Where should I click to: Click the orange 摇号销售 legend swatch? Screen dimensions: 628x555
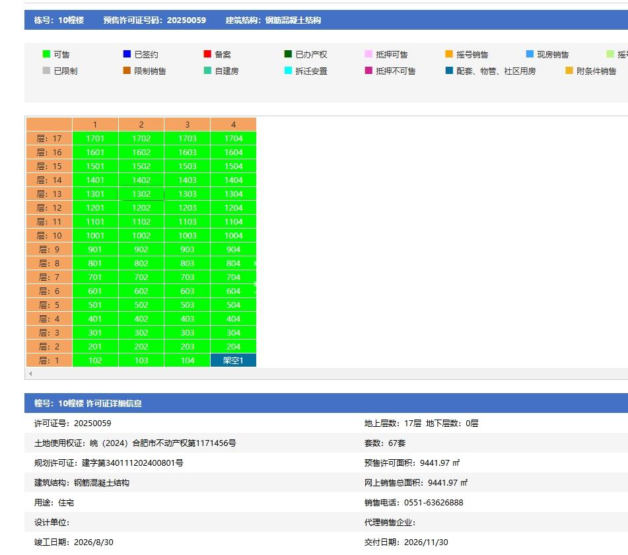pyautogui.click(x=449, y=54)
